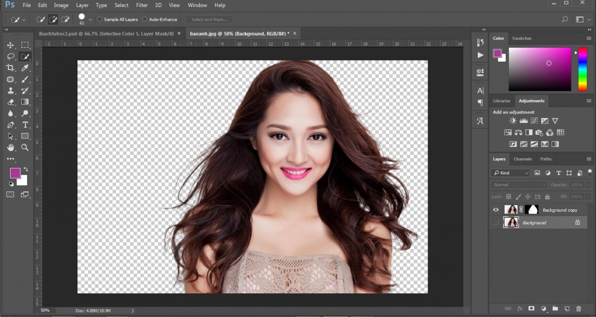Viewport: 596px width, 317px height.
Task: Select the Zoom tool
Action: point(25,147)
